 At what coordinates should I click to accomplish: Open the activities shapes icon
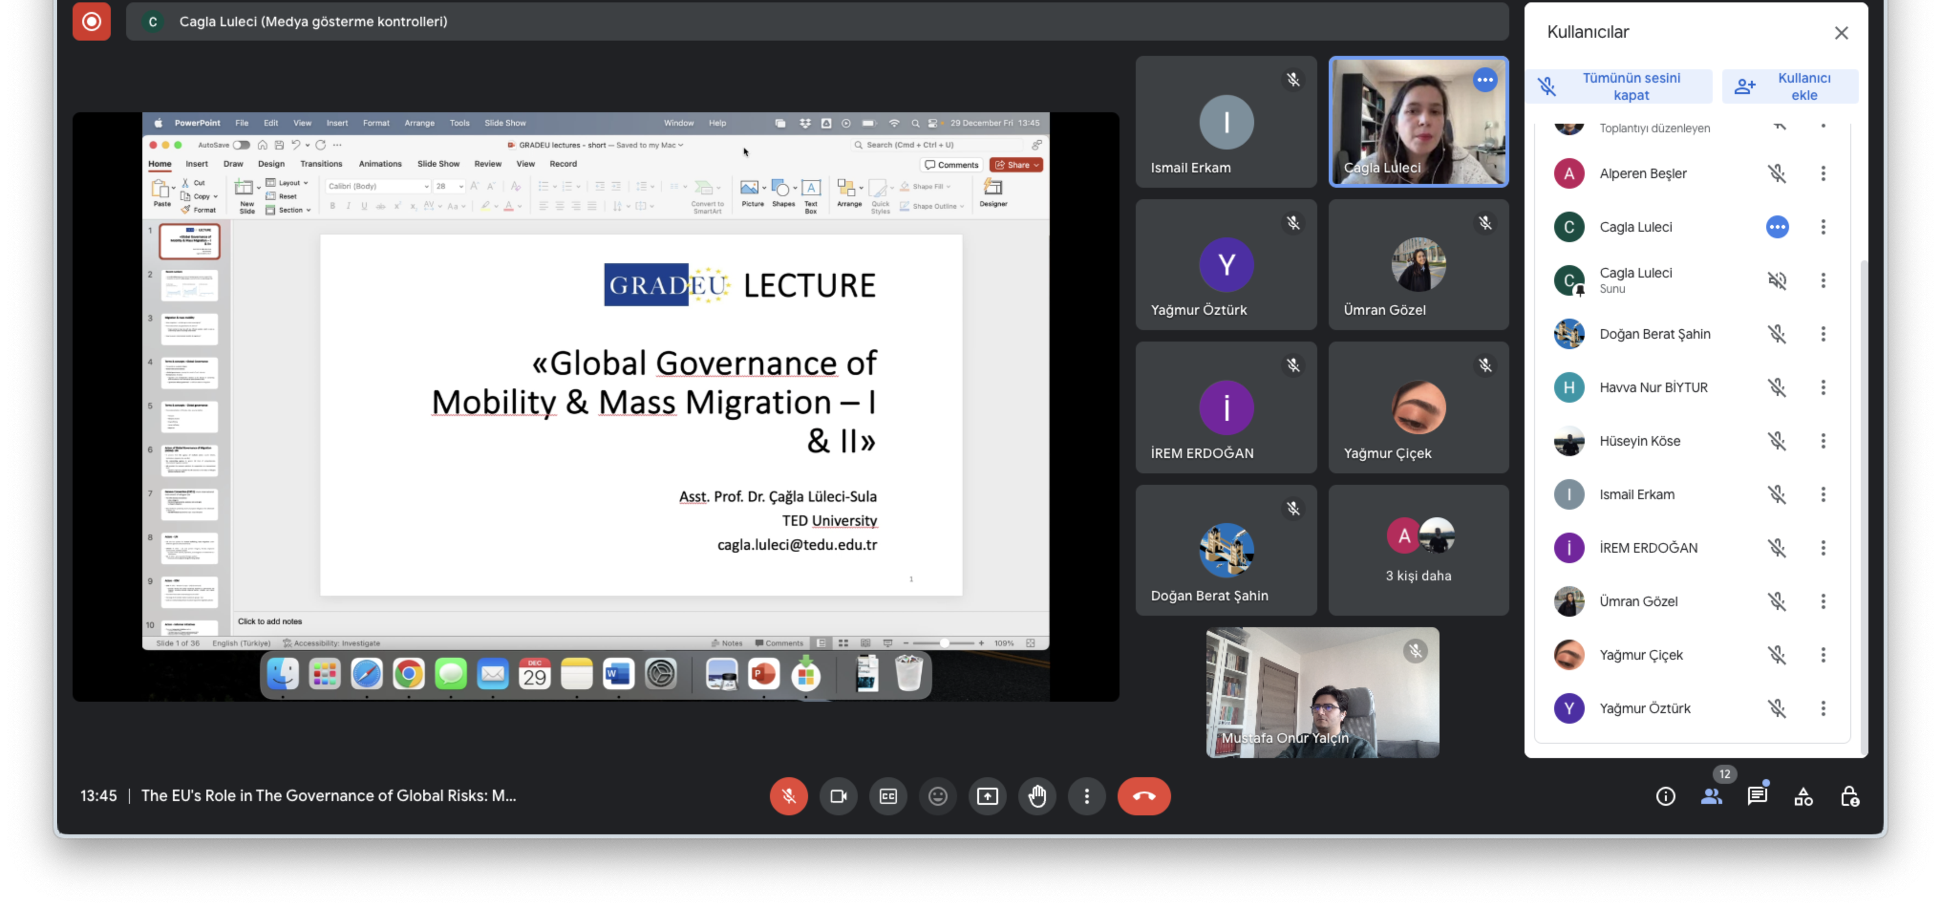point(1803,796)
